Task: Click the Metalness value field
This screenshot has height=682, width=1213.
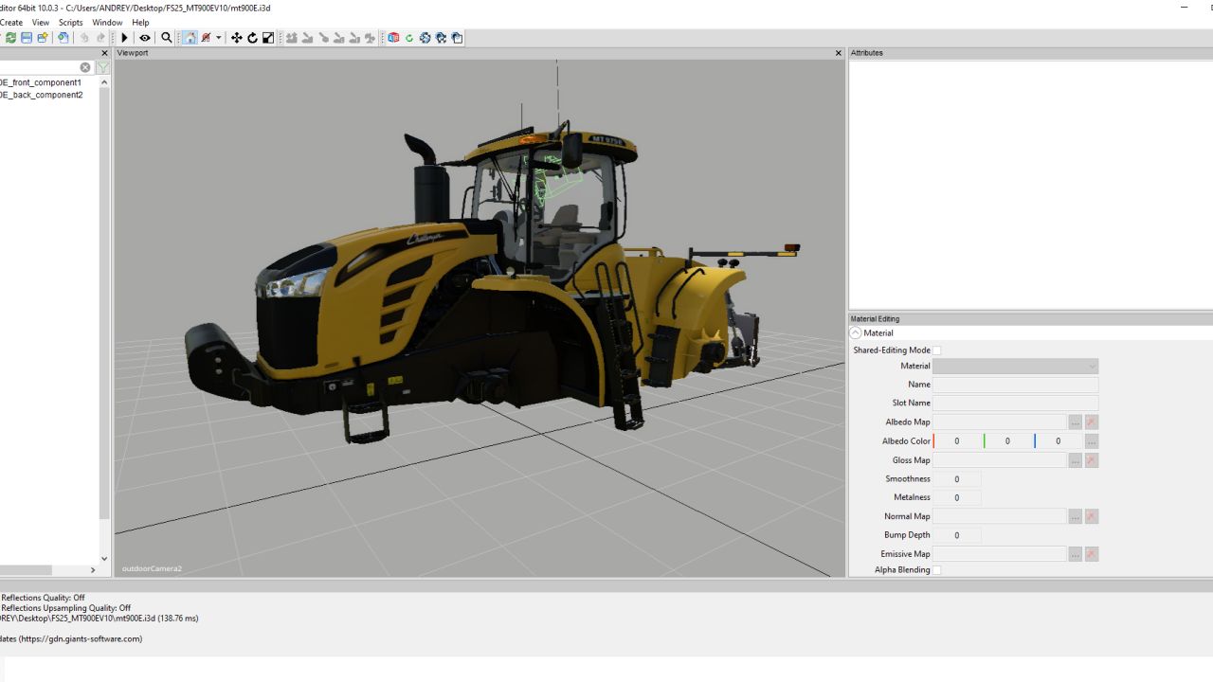Action: tap(957, 497)
